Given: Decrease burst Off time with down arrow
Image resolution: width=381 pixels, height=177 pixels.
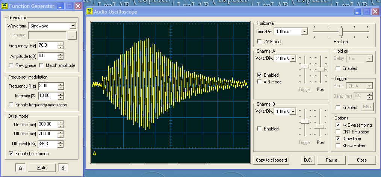Looking at the screenshot, I should 60,136.
